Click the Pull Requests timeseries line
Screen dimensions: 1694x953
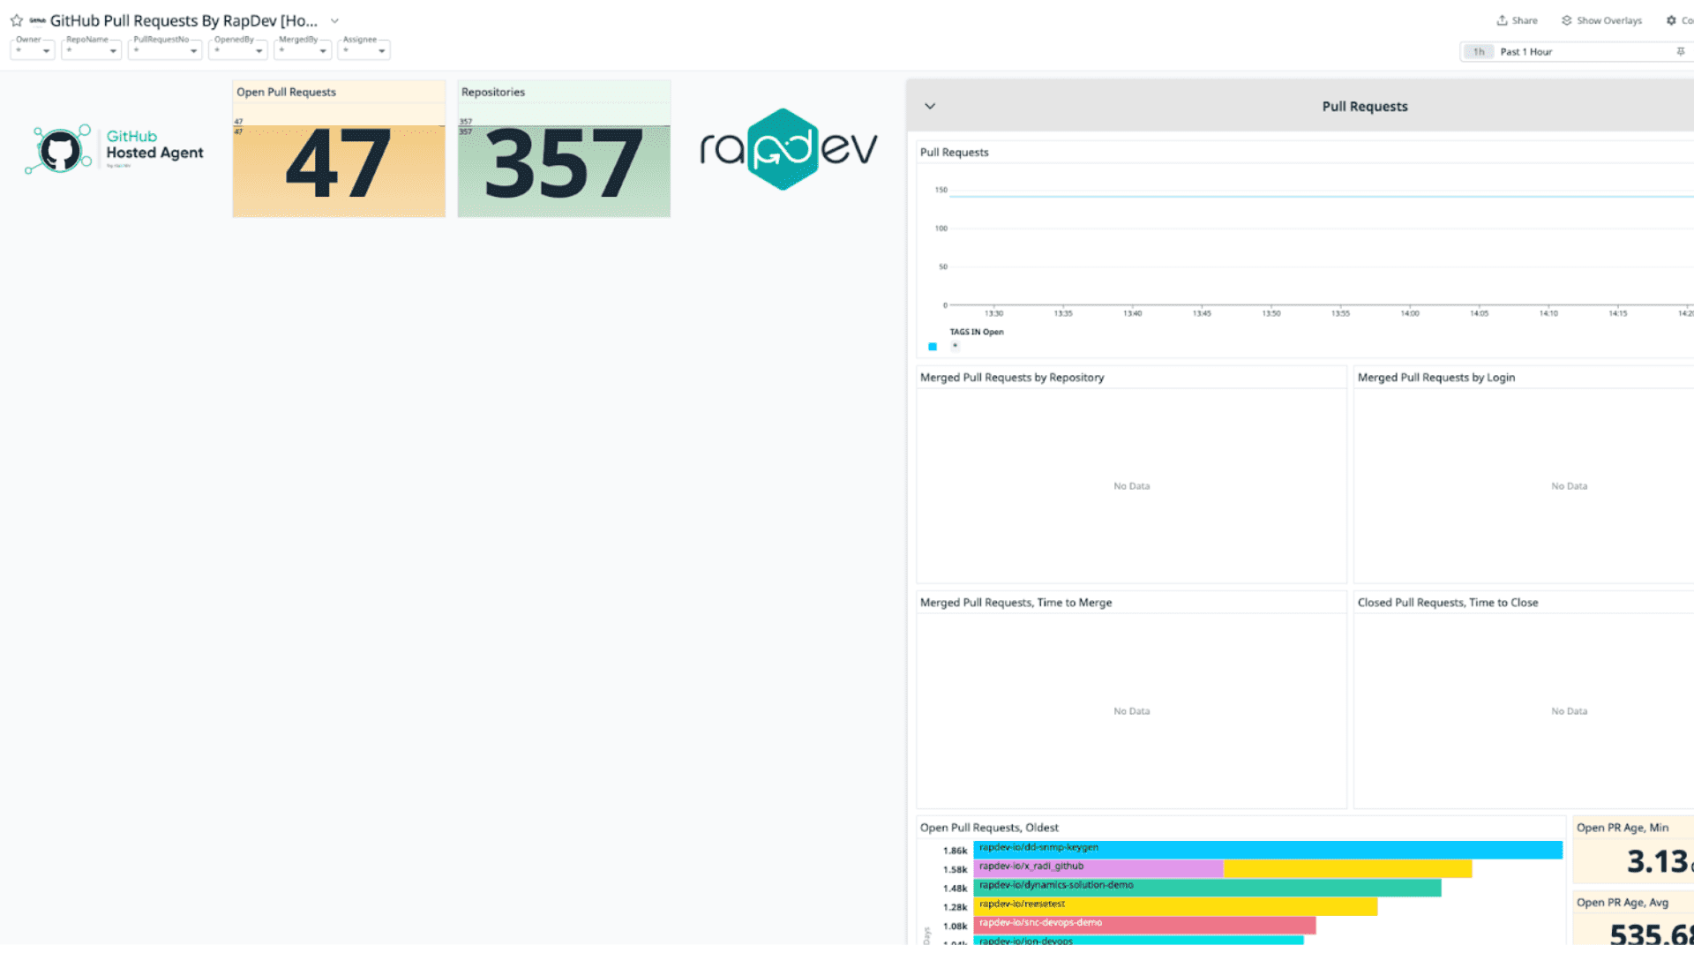coord(1321,196)
